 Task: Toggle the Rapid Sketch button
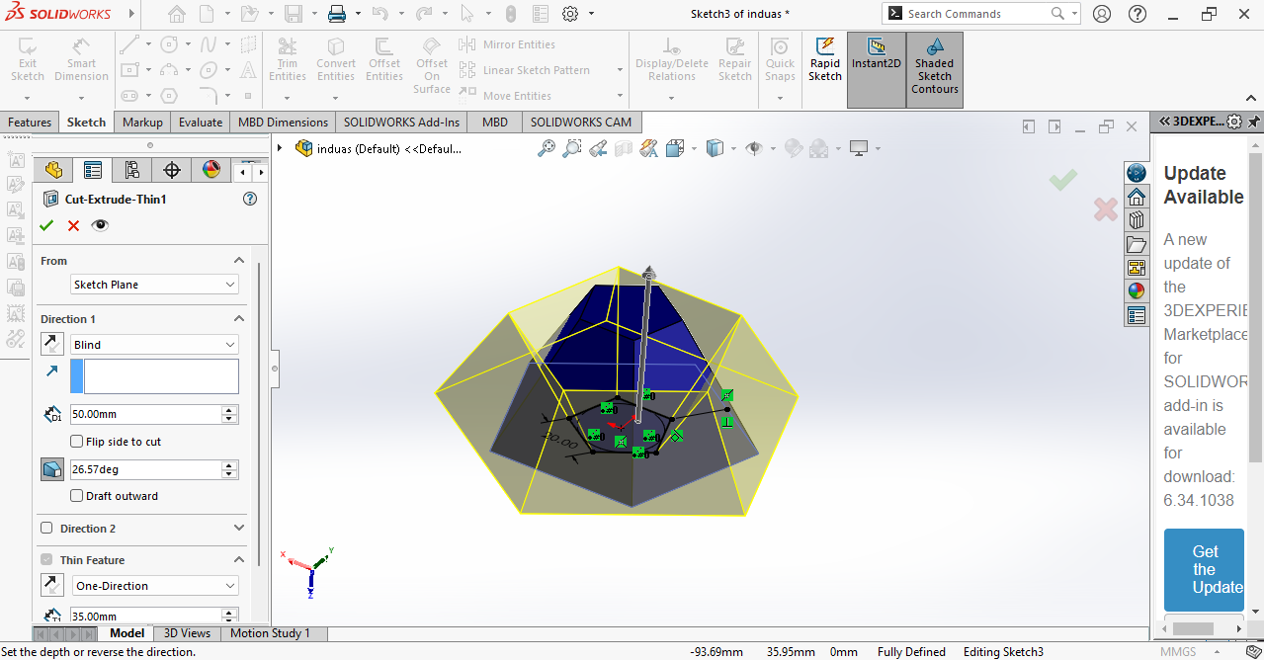click(825, 60)
